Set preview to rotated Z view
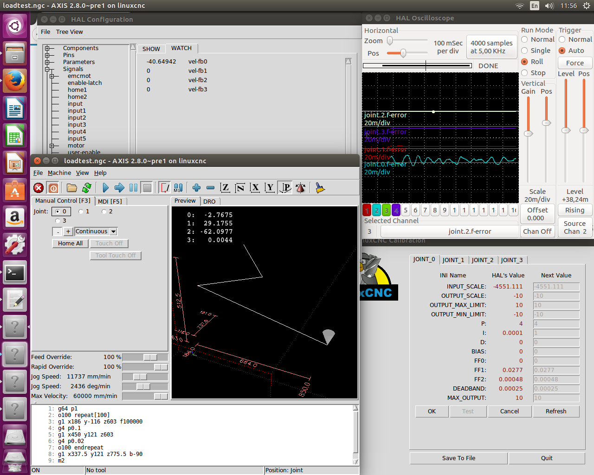Screen dimensions: 594x475 [x=240, y=187]
